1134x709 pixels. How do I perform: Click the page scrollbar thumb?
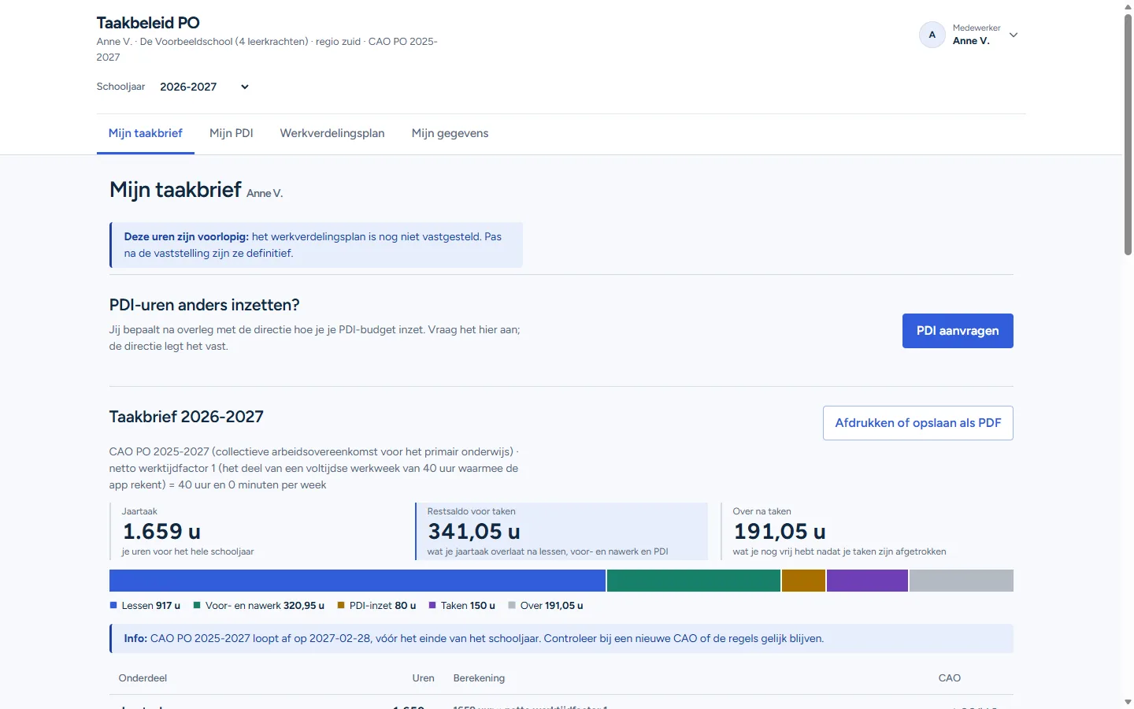pos(1128,134)
